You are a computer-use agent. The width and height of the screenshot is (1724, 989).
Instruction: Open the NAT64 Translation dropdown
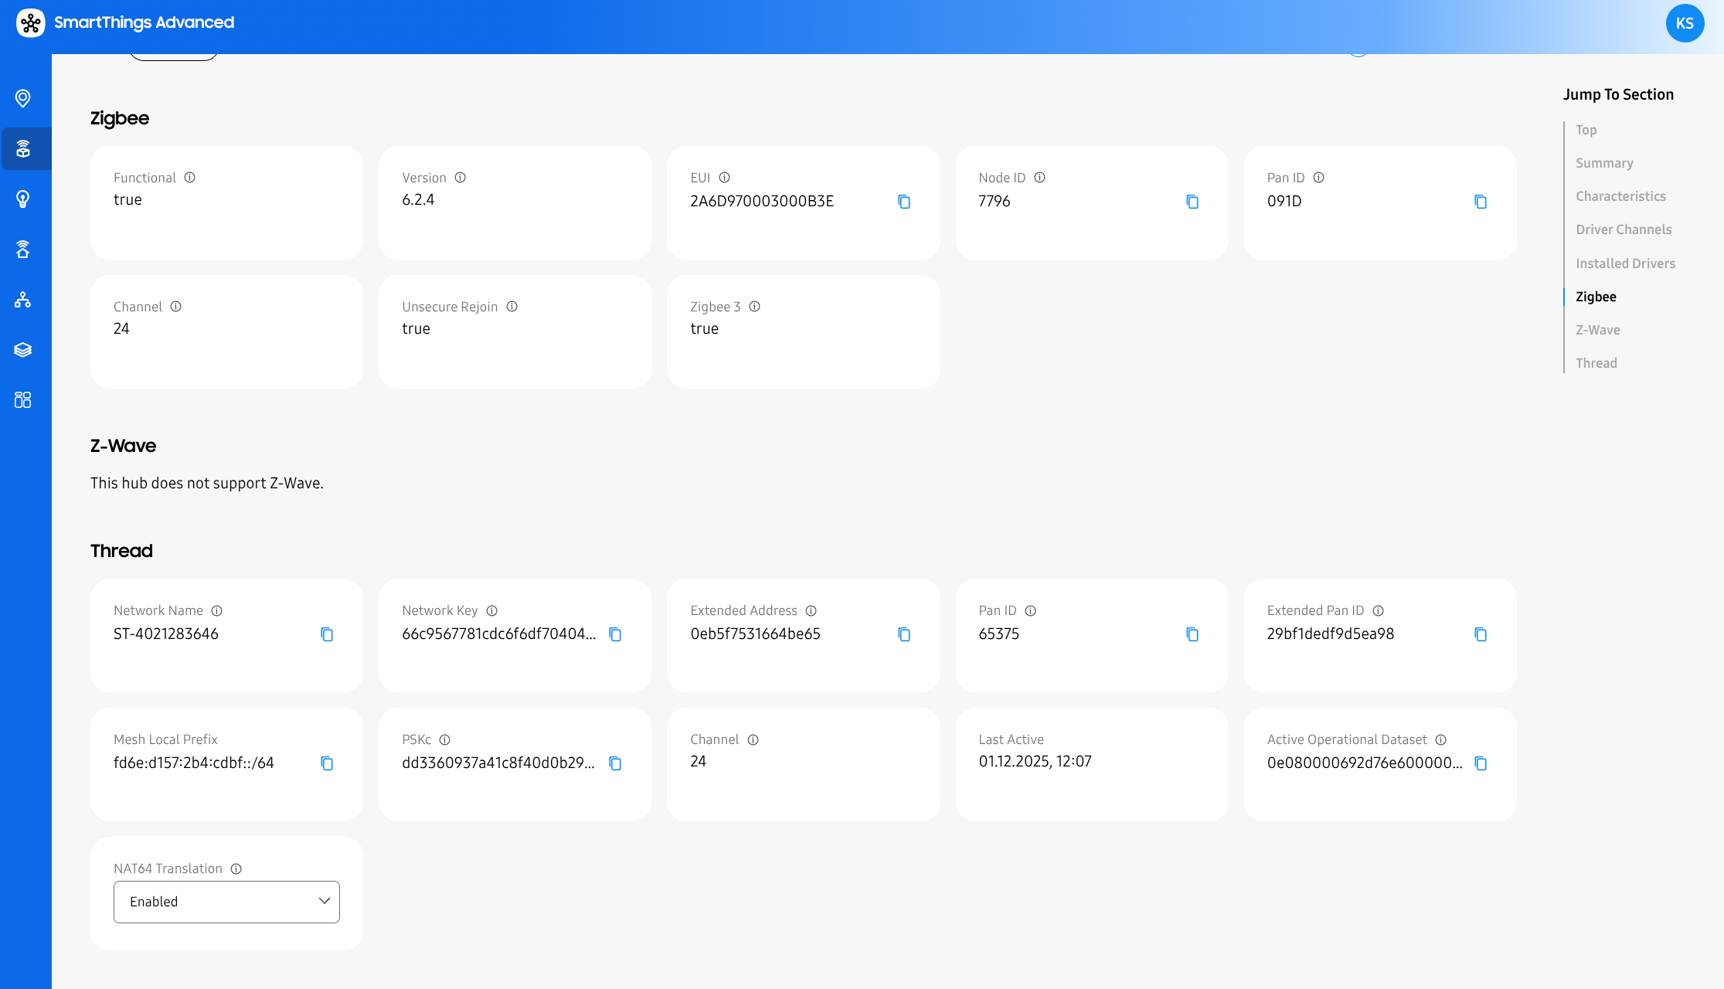point(226,902)
